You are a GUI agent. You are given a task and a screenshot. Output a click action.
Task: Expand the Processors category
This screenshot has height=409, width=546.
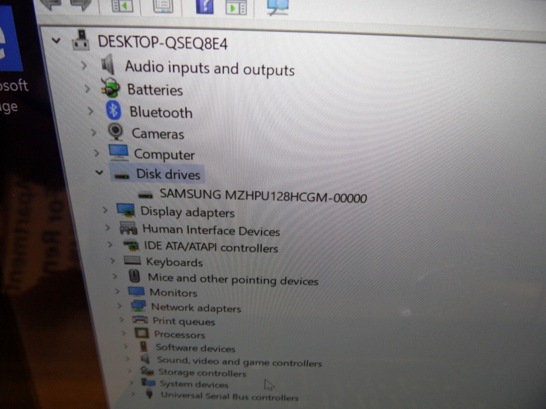pyautogui.click(x=124, y=333)
